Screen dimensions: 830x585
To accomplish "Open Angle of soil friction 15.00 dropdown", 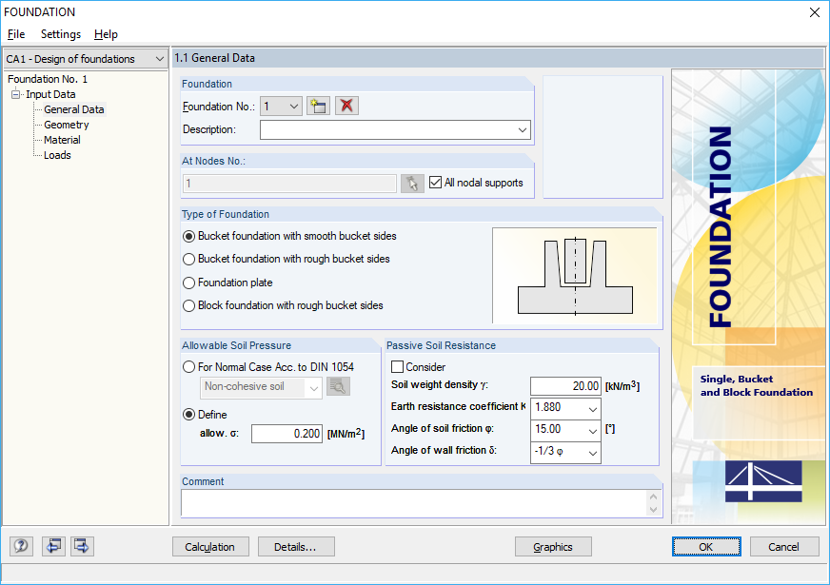I will [593, 431].
